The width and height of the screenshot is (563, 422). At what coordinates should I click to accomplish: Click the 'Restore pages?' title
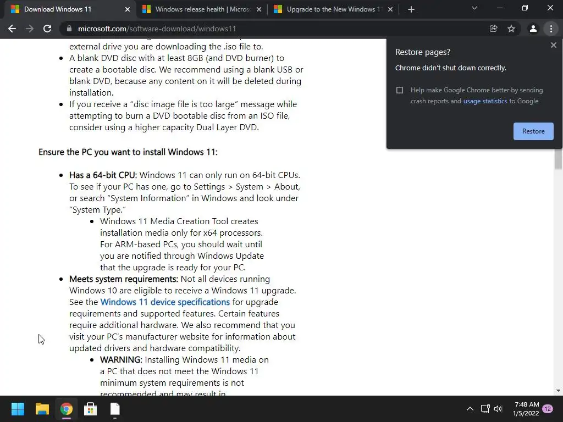423,52
